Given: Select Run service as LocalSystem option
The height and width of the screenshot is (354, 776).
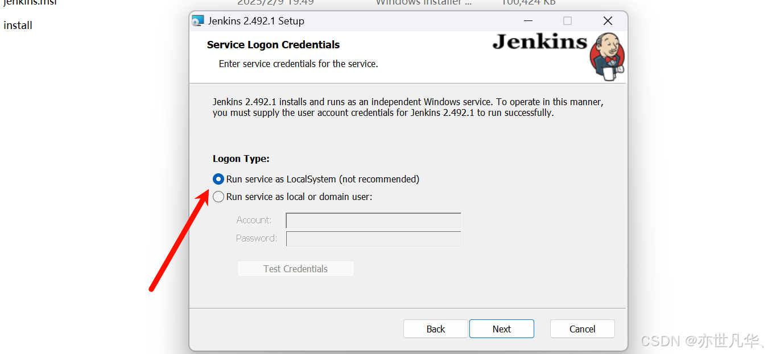Looking at the screenshot, I should click(218, 179).
